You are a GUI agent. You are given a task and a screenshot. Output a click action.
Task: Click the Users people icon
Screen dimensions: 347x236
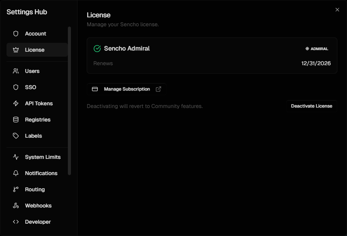[16, 71]
